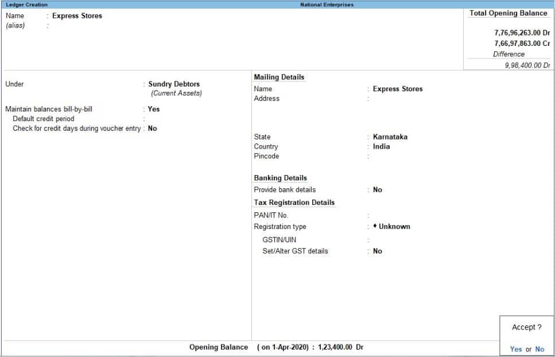The width and height of the screenshot is (555, 357).
Task: Click the Dr indicator after opening balance
Action: (x=360, y=347)
